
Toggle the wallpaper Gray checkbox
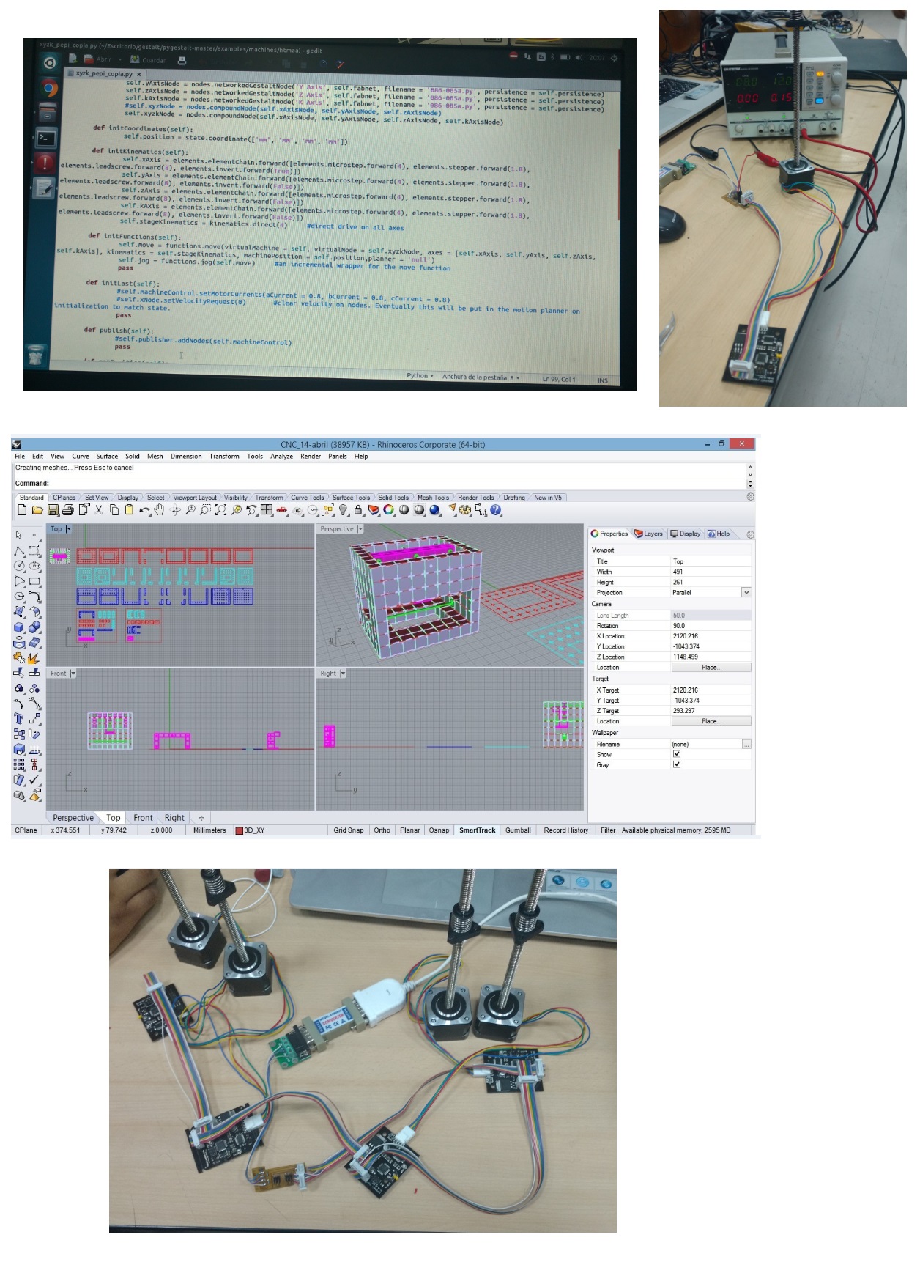coord(677,764)
